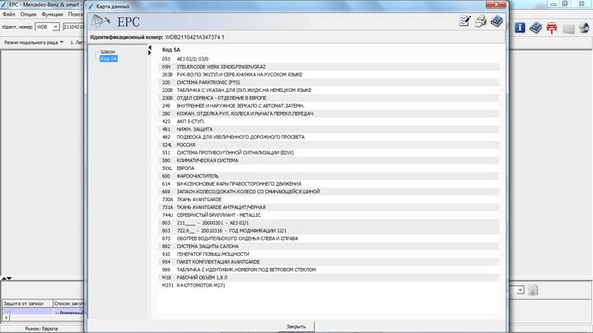Open the WDB identifier prefix dropdown
Screen dimensions: 593x333
coord(54,27)
